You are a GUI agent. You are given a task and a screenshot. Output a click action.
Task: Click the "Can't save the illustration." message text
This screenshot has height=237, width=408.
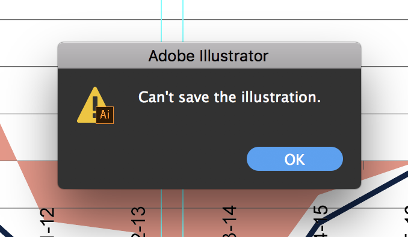(x=229, y=97)
